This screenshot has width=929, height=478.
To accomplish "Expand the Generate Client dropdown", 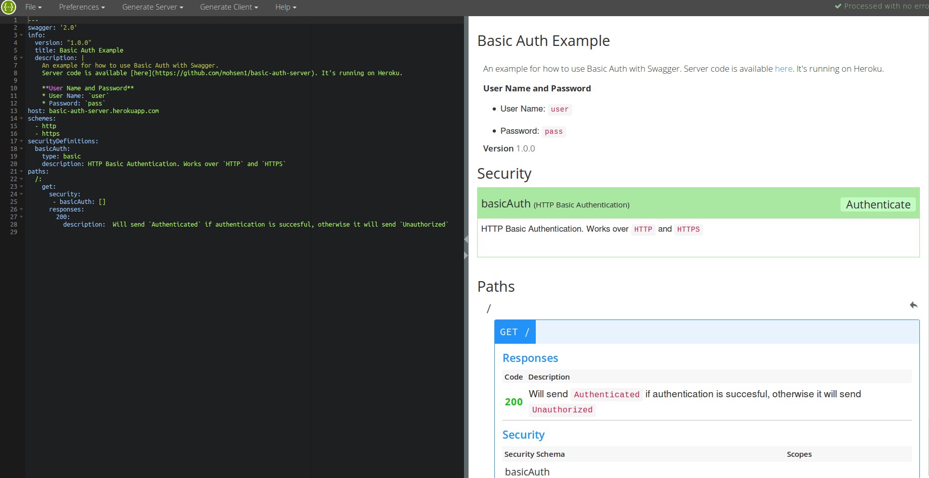I will (228, 7).
